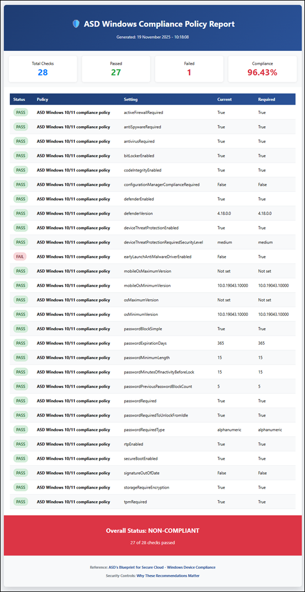Select the osMaximumVersion setting text
The image size is (305, 592).
point(141,300)
